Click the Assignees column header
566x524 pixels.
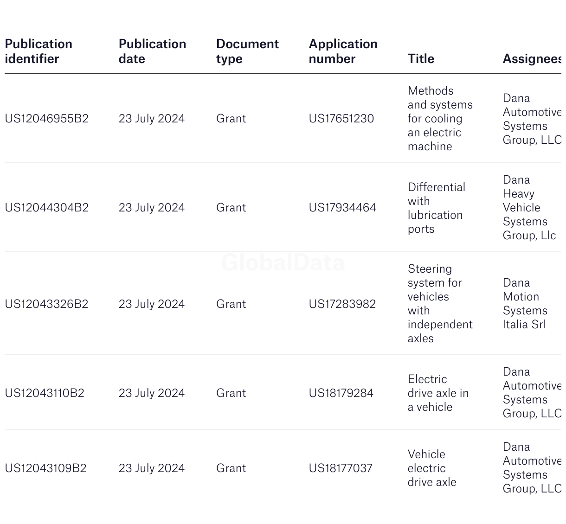pyautogui.click(x=532, y=59)
